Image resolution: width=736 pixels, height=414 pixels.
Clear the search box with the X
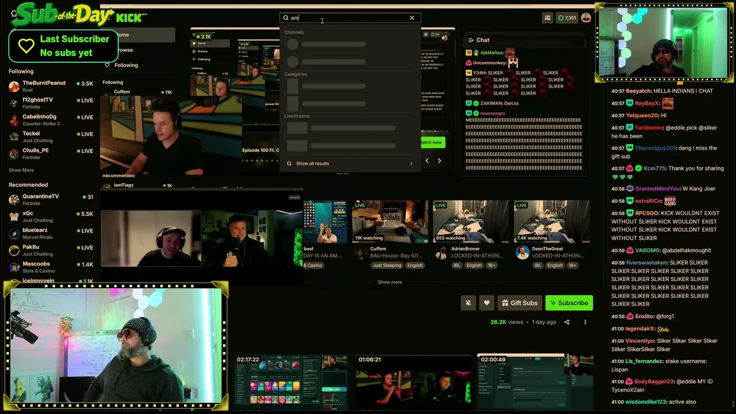[x=412, y=18]
